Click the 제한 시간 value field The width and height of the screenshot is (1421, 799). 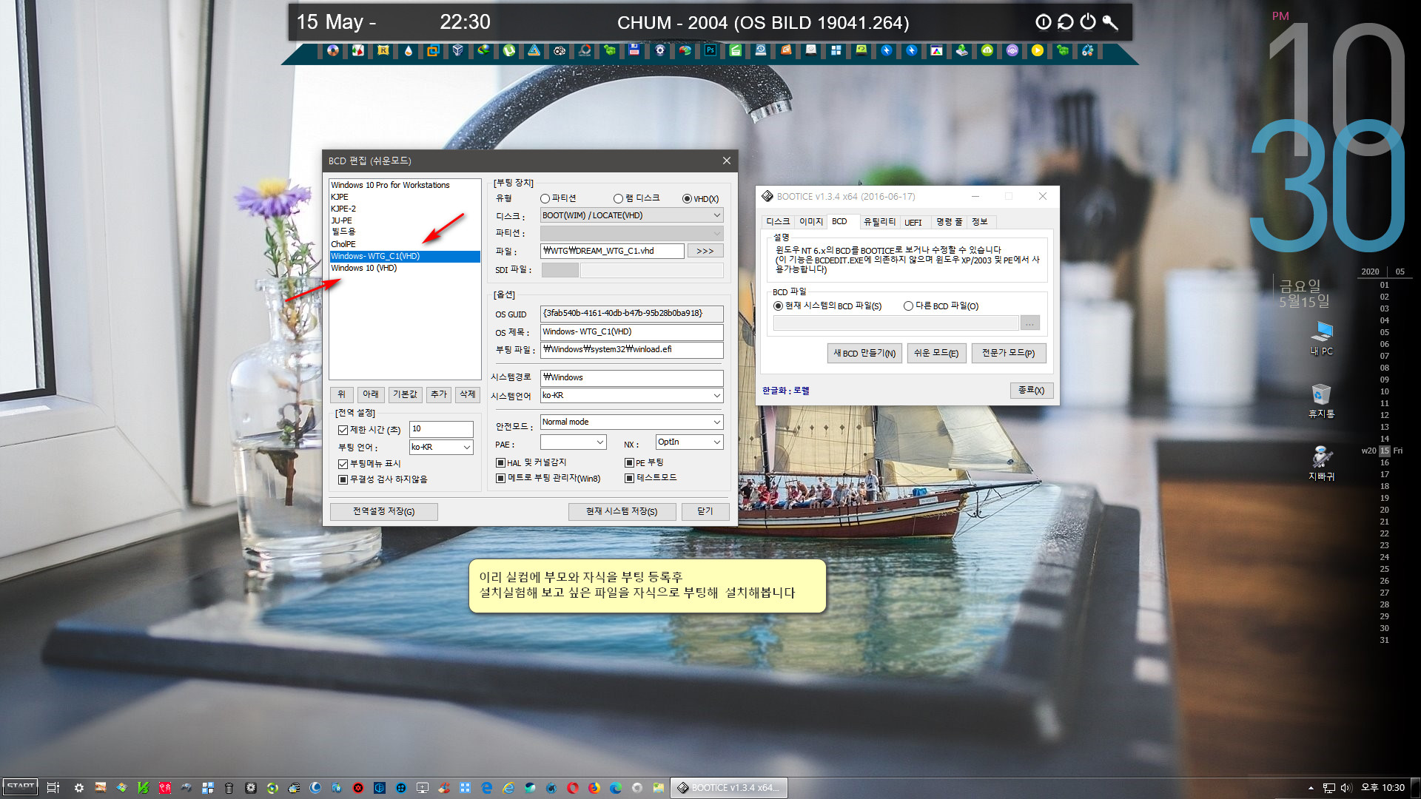point(441,428)
